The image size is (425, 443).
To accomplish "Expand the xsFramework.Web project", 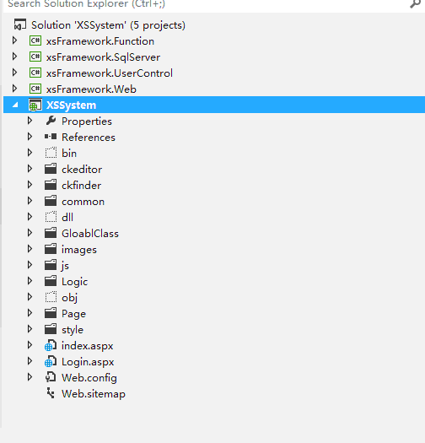I will tap(14, 89).
